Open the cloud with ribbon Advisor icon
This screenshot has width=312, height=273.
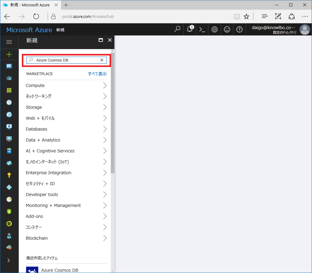[9, 248]
